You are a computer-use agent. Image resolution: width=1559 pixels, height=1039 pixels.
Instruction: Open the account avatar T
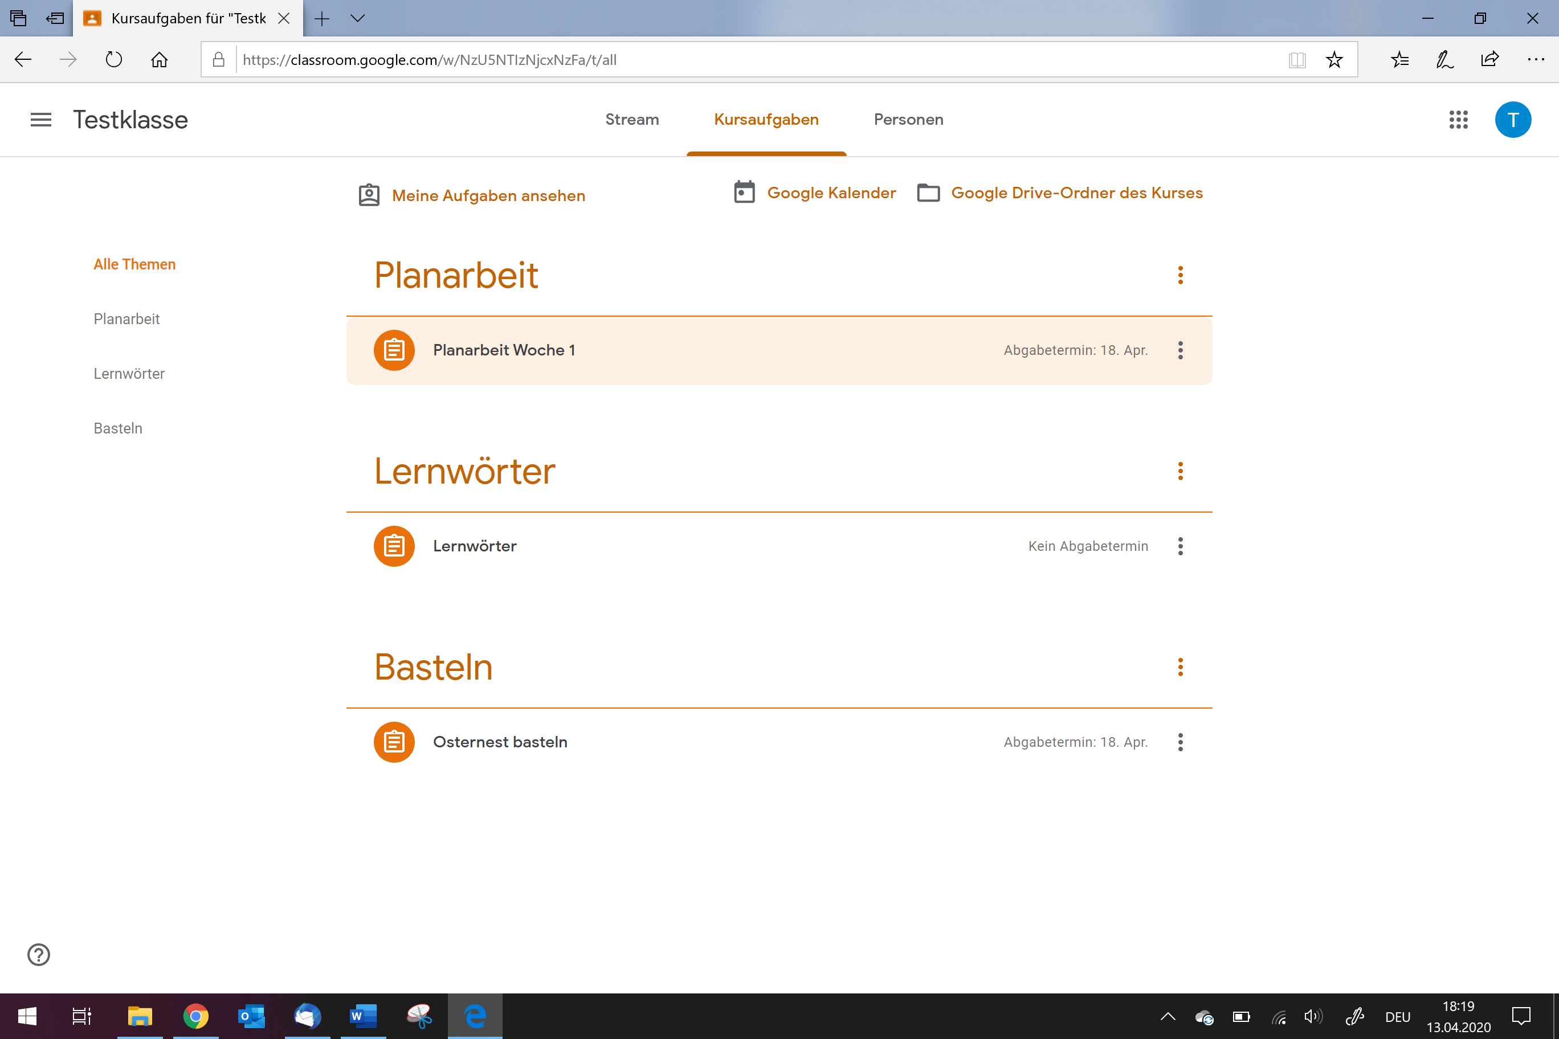pos(1513,120)
